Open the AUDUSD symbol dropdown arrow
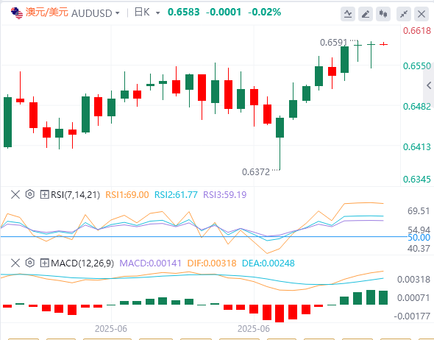 click(x=118, y=13)
